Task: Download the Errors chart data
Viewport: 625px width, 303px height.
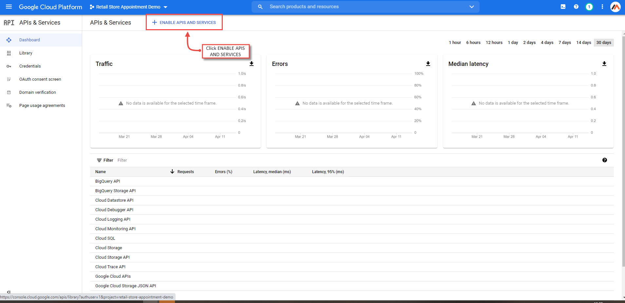Action: click(x=428, y=64)
